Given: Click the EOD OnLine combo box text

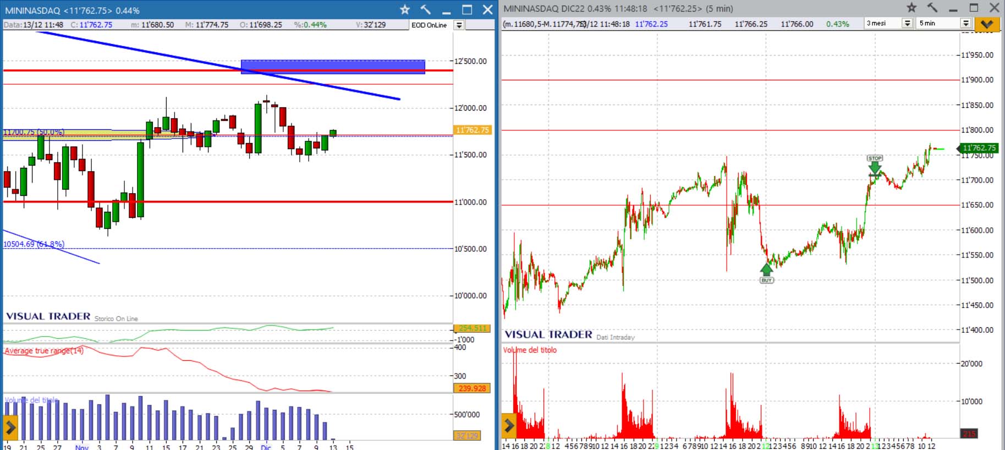Looking at the screenshot, I should point(429,25).
